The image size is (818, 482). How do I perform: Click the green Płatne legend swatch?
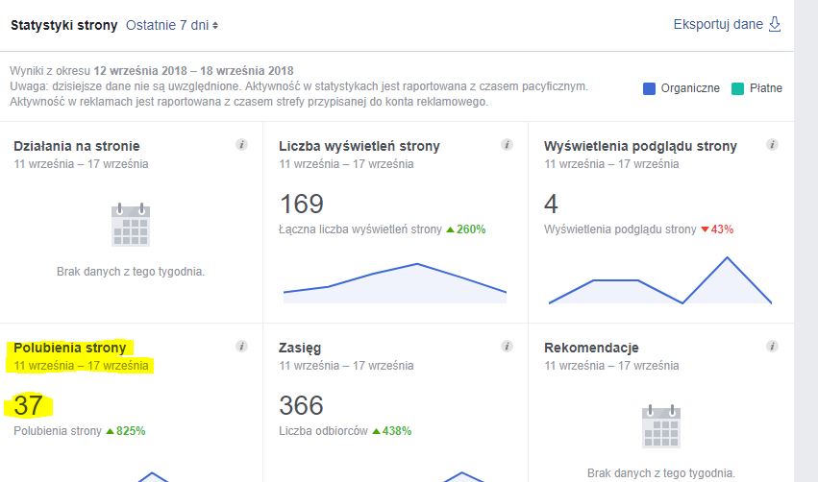(x=737, y=88)
